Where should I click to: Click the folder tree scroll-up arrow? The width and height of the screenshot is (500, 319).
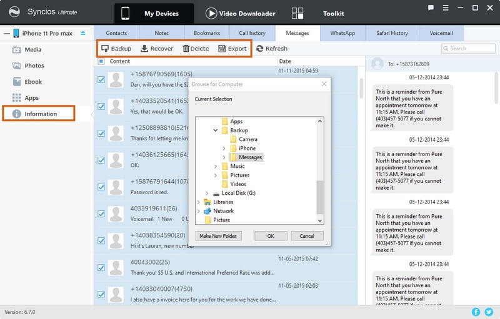coord(320,121)
